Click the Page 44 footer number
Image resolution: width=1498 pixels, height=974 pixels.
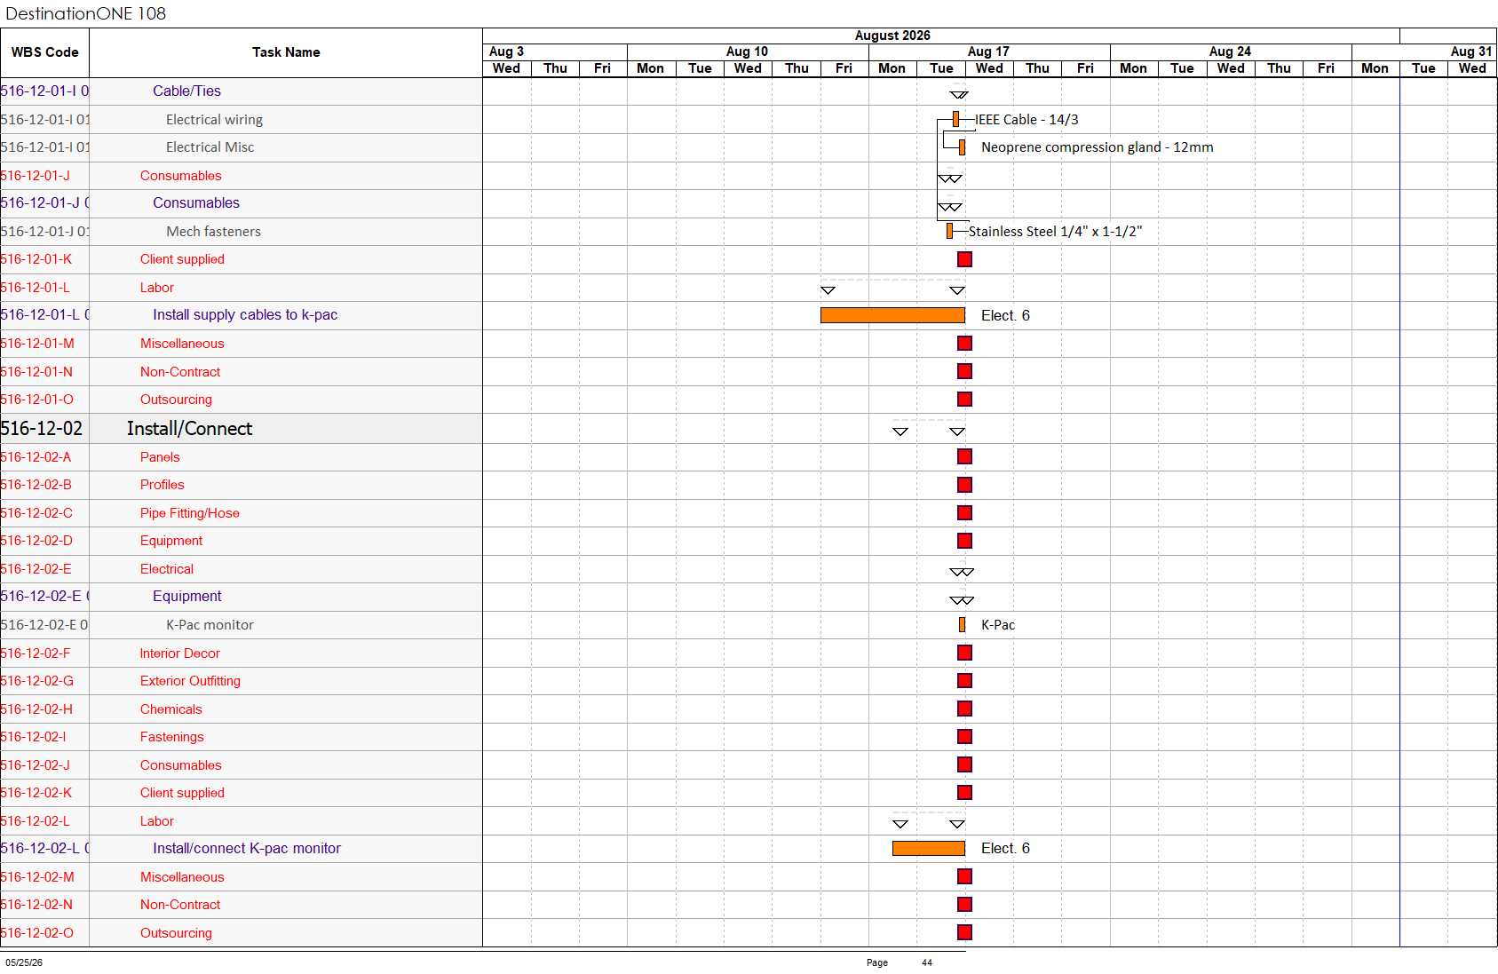pyautogui.click(x=927, y=962)
